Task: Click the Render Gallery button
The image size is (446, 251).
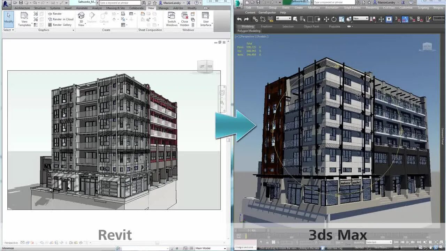Action: tap(60, 25)
